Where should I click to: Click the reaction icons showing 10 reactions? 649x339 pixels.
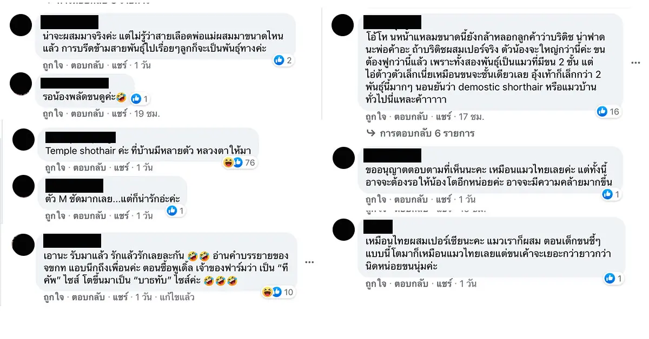[277, 292]
